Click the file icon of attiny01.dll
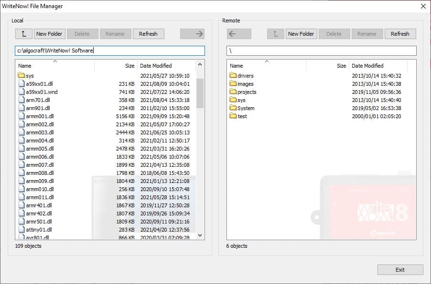This screenshot has width=431, height=284. (22, 230)
